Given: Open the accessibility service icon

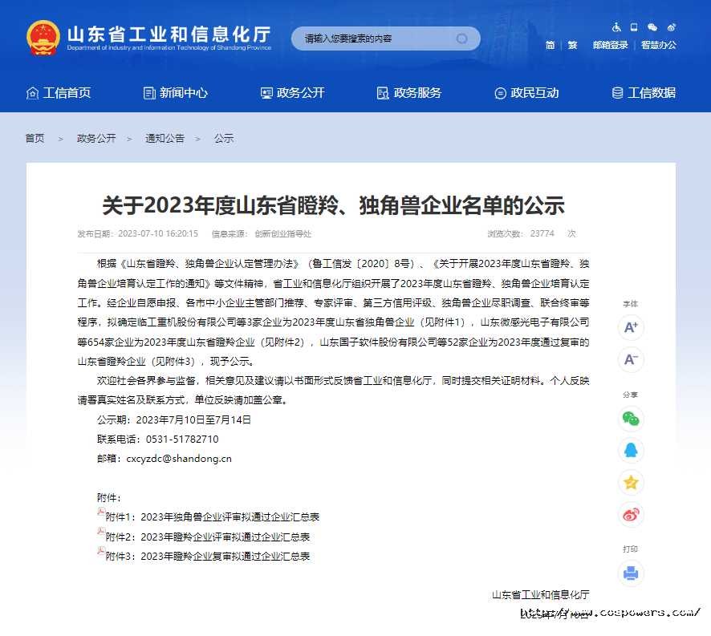Looking at the screenshot, I should (616, 26).
